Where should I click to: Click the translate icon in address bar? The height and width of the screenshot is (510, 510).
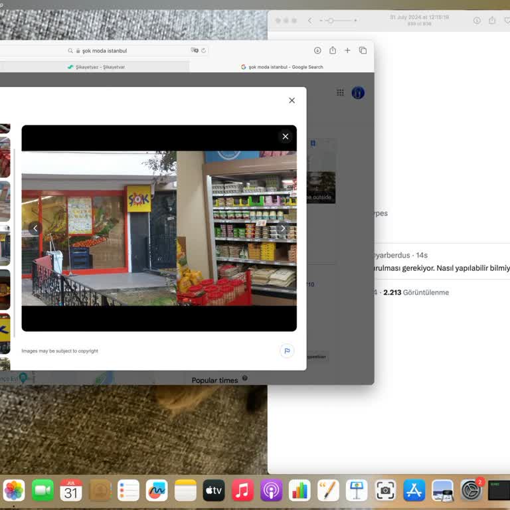coord(195,50)
